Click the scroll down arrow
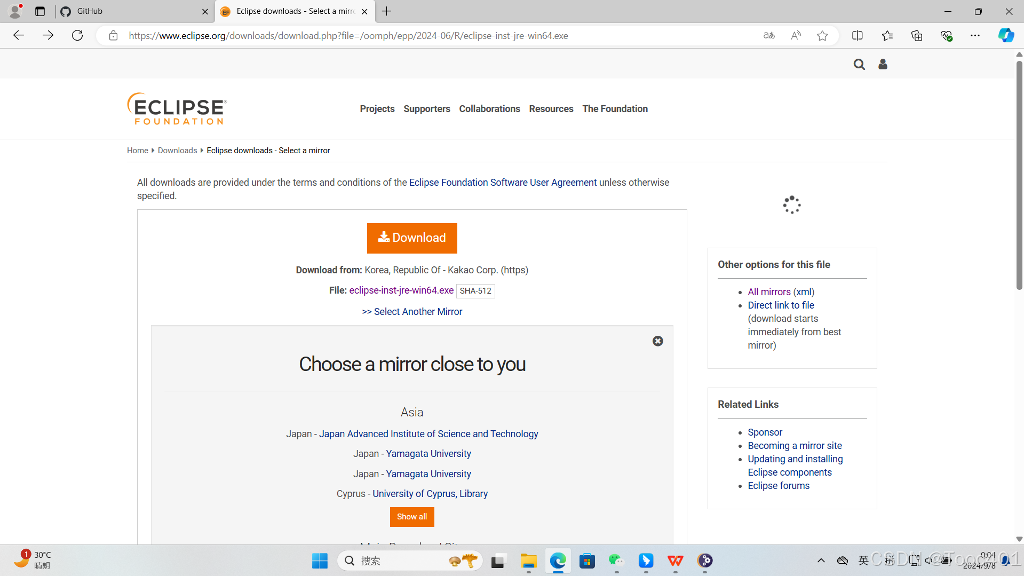Screen dimensions: 1024x576 point(1019,539)
